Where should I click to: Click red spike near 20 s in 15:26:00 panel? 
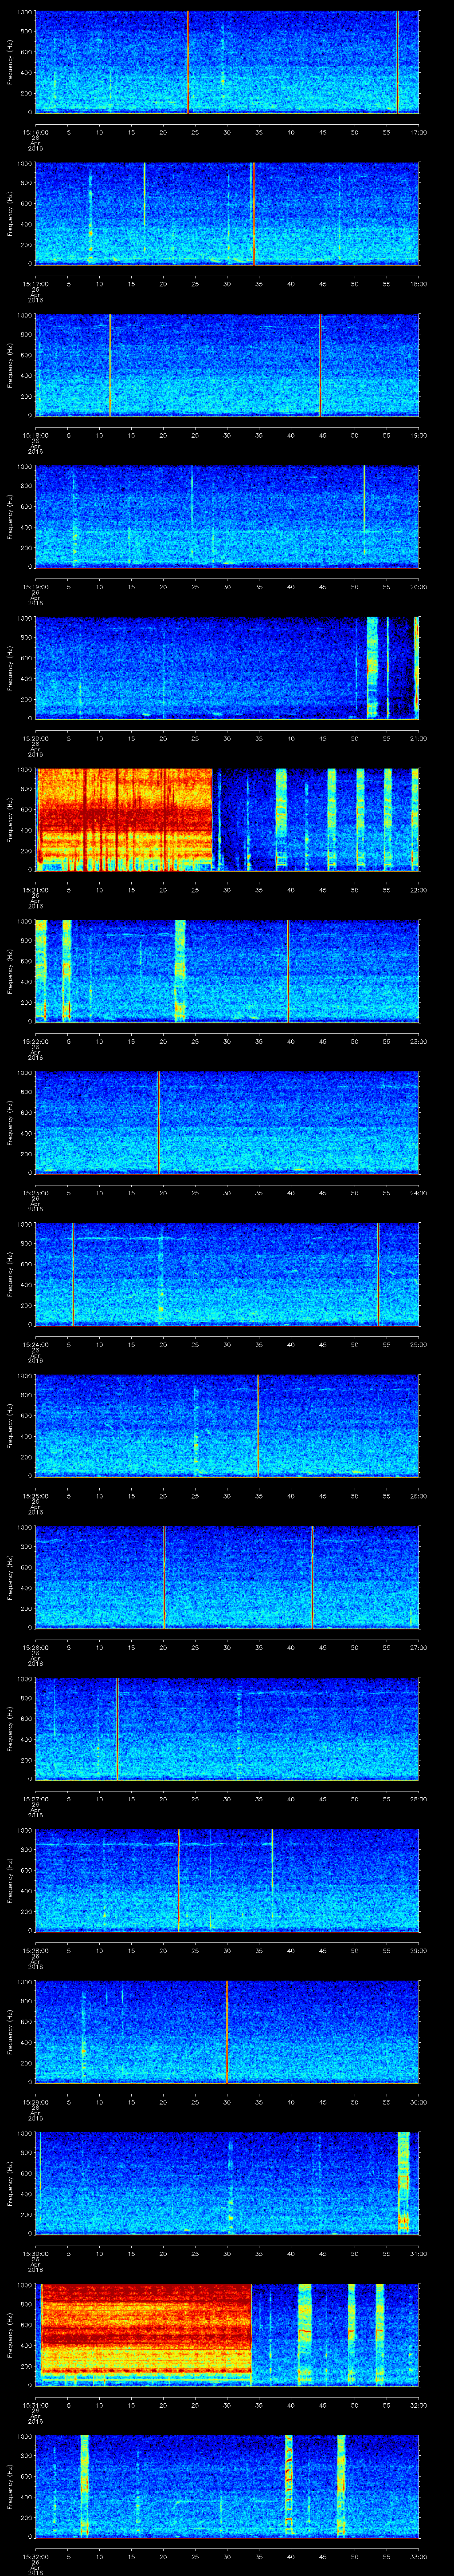(x=164, y=1577)
